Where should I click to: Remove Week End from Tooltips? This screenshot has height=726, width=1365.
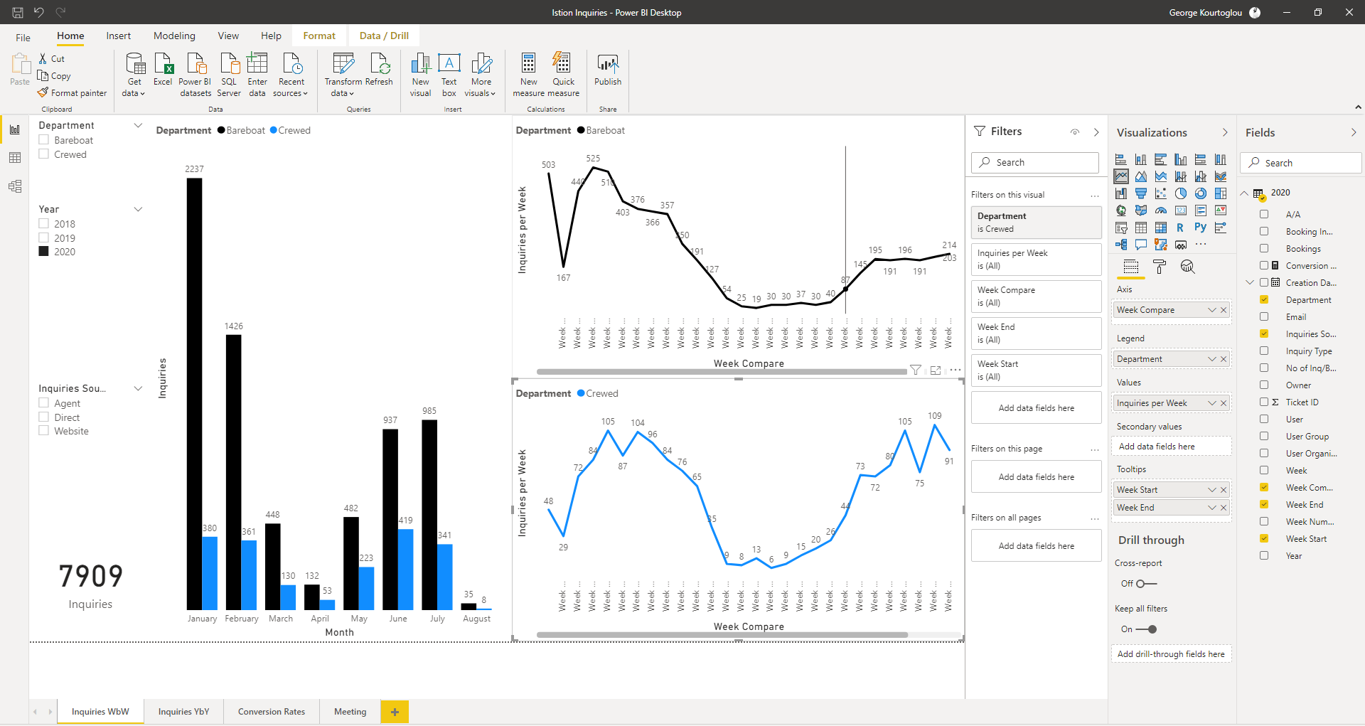click(x=1224, y=507)
